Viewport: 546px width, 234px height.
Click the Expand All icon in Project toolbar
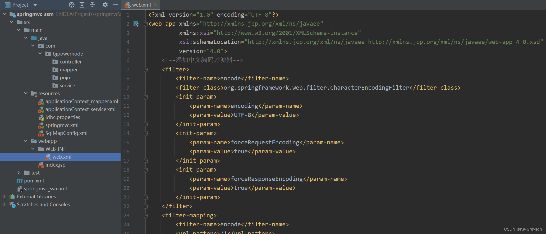[x=82, y=5]
